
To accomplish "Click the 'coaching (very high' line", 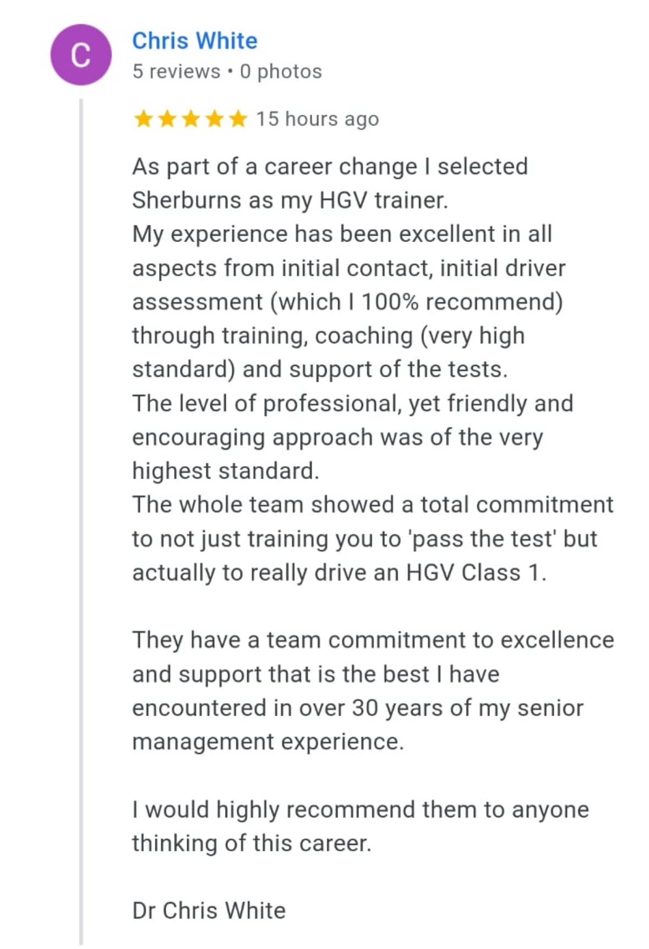I will tap(328, 336).
